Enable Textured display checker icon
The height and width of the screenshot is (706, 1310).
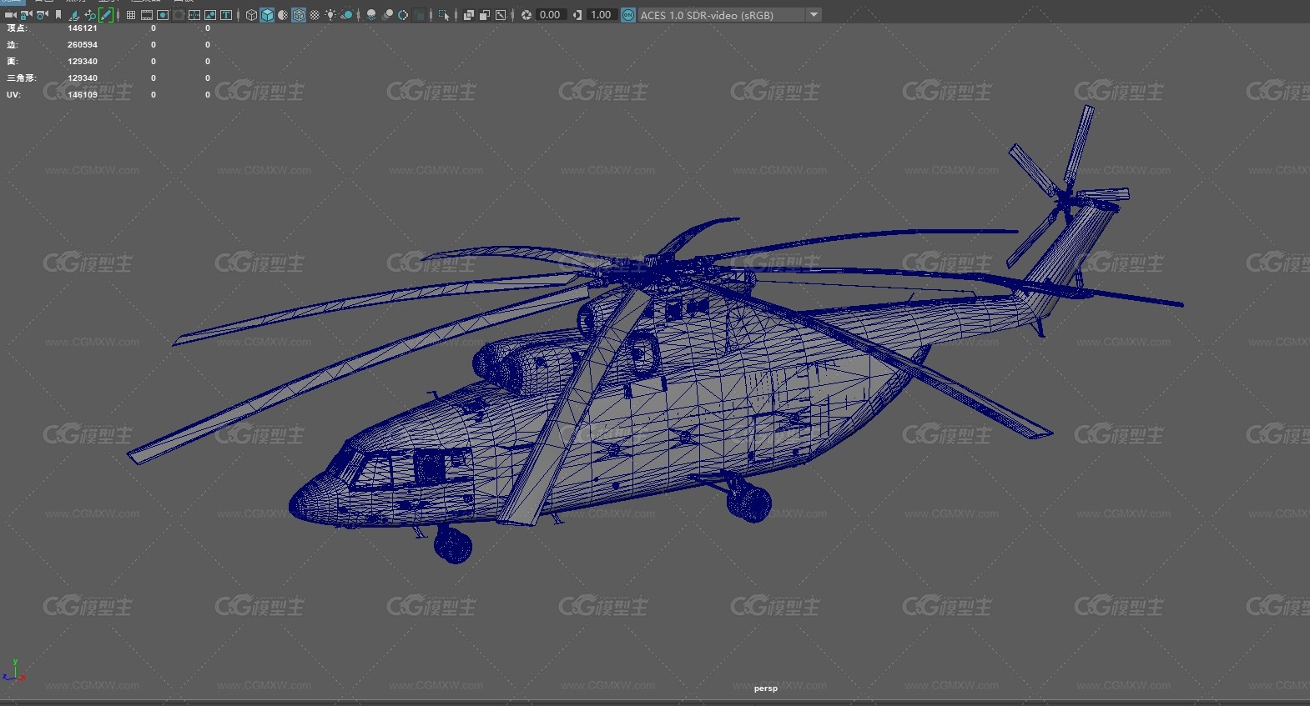315,15
